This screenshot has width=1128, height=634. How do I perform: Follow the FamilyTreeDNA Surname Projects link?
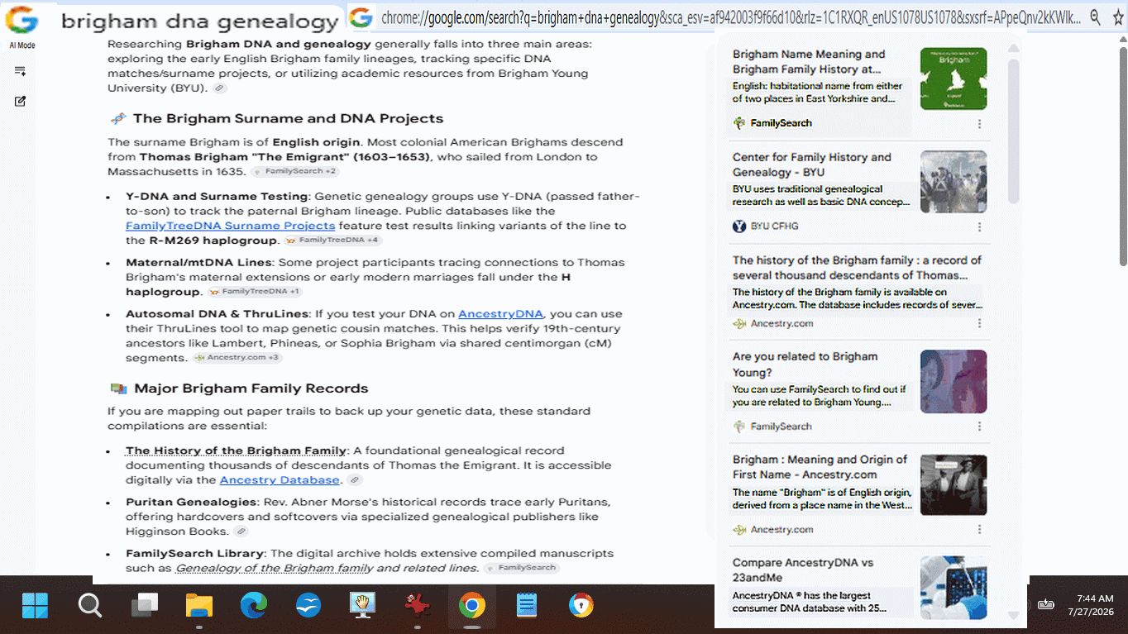(231, 226)
